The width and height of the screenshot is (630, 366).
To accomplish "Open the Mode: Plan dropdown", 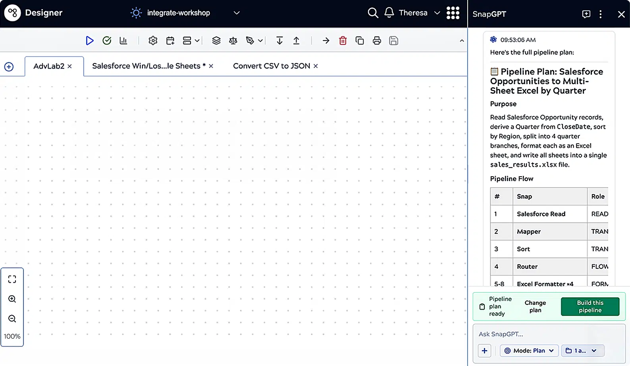I will click(529, 351).
